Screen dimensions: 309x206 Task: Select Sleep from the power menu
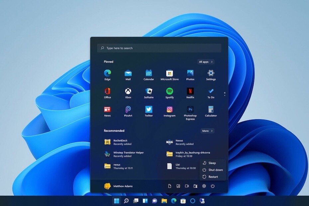pyautogui.click(x=212, y=163)
